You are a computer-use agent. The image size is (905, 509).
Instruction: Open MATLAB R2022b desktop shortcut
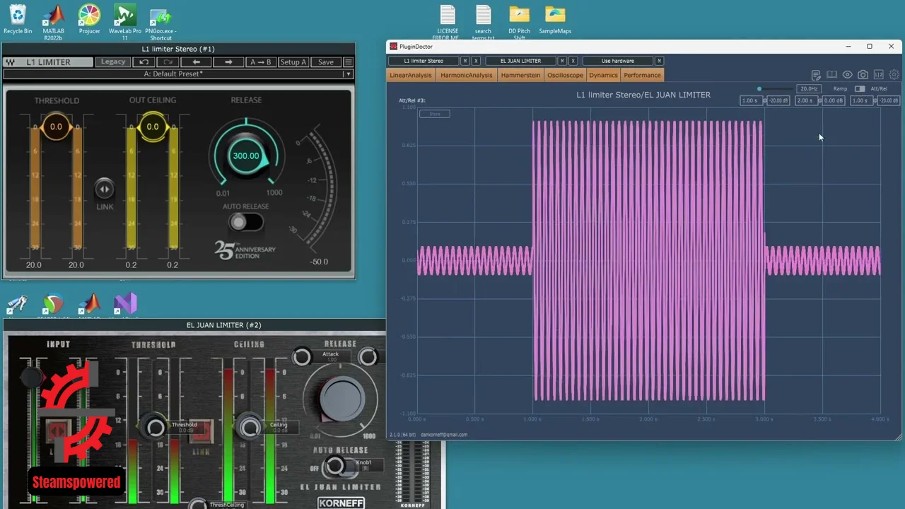[x=53, y=21]
